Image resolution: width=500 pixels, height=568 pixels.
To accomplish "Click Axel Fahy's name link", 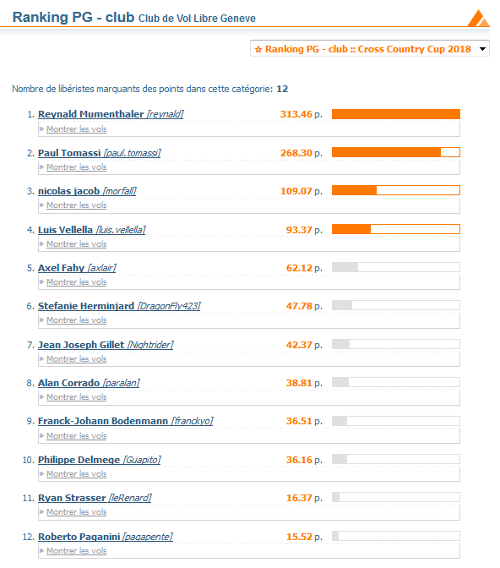I will [x=61, y=268].
